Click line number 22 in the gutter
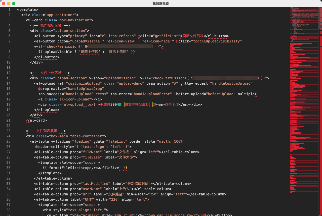Screen dimensions: 322x216 pos(8,126)
